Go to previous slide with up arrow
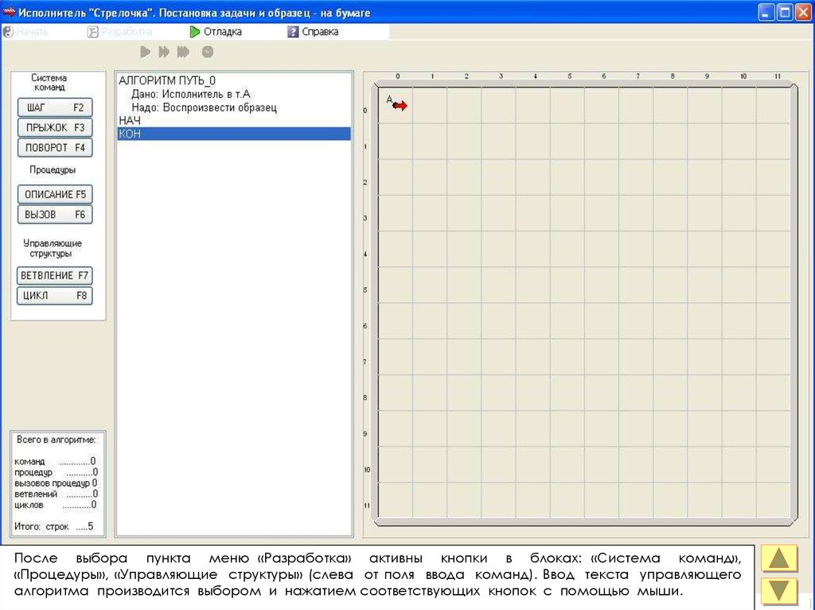The height and width of the screenshot is (610, 815). tap(779, 559)
